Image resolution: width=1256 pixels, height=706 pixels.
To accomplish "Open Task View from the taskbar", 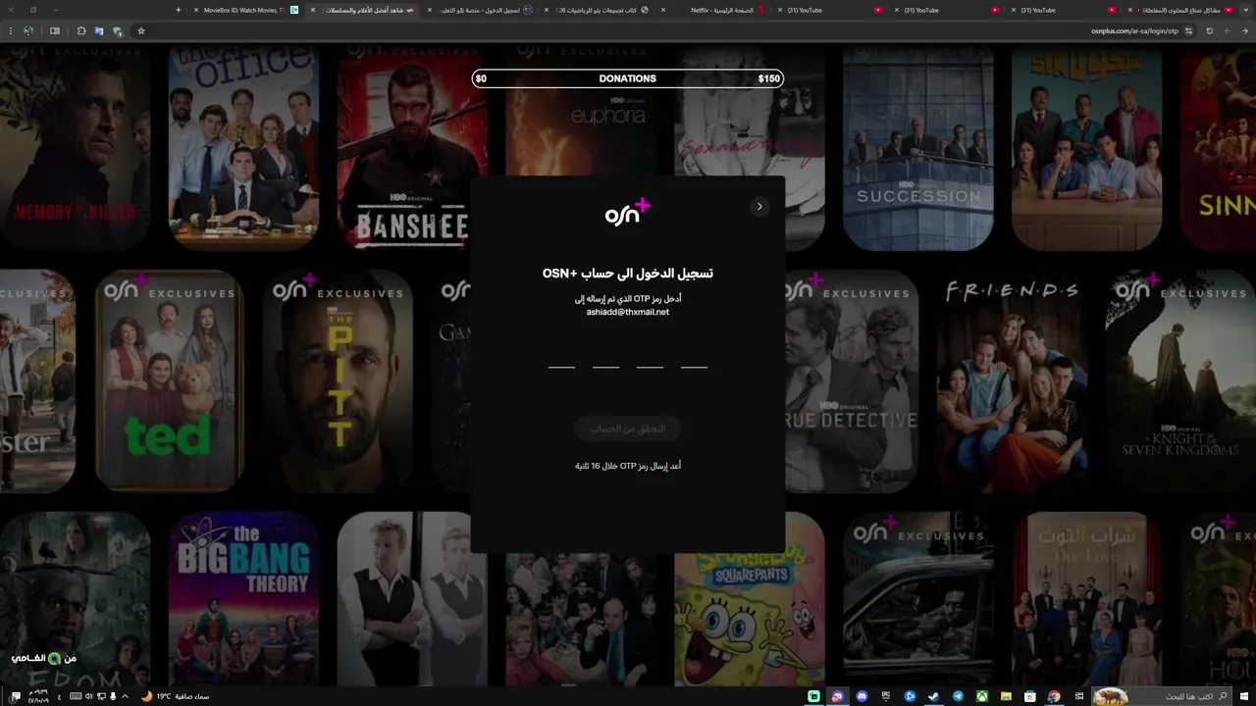I will (x=1079, y=696).
